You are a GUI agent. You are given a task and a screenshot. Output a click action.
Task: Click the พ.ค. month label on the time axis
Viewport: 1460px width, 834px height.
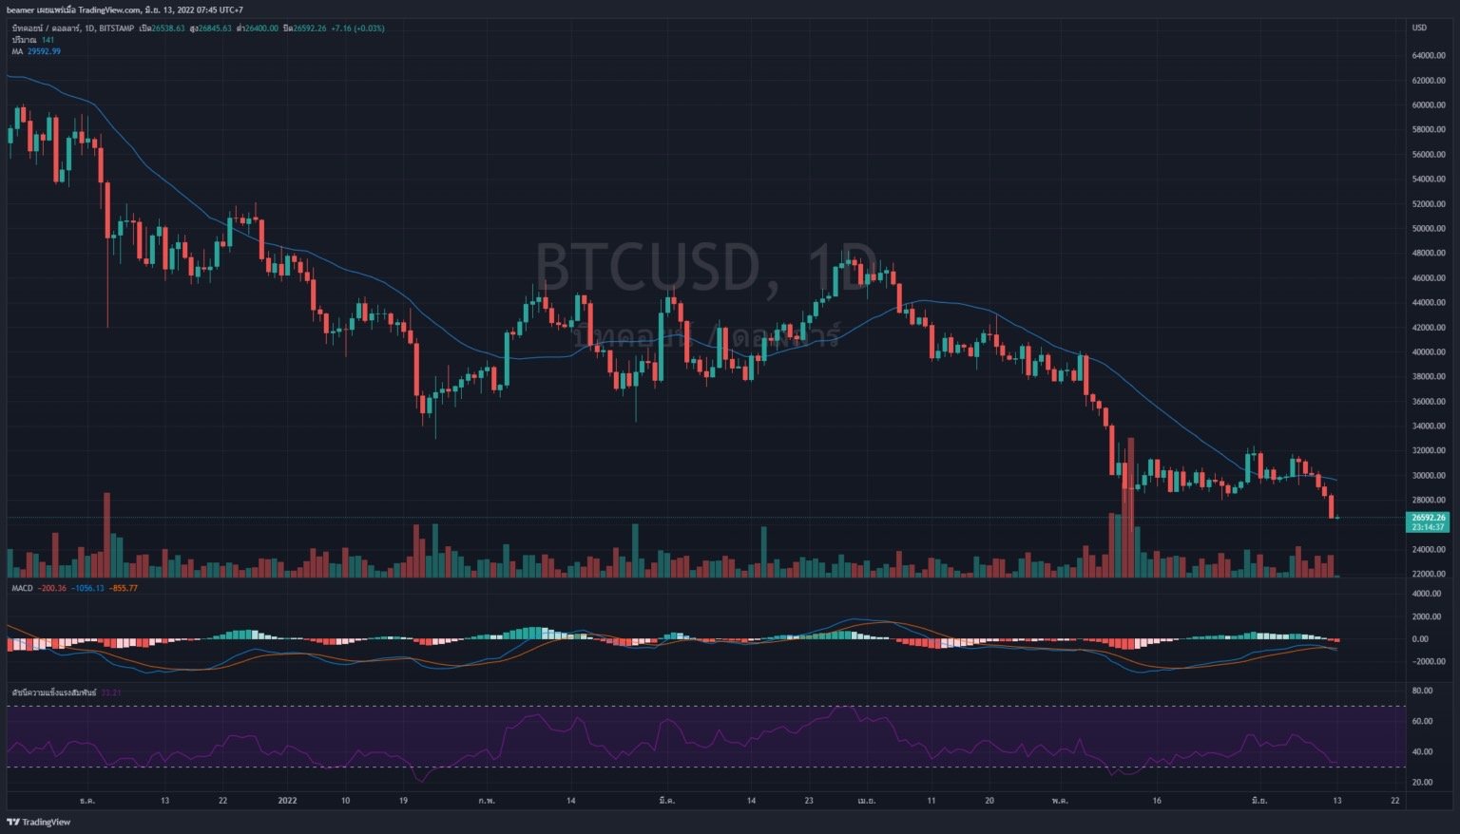tap(1060, 801)
